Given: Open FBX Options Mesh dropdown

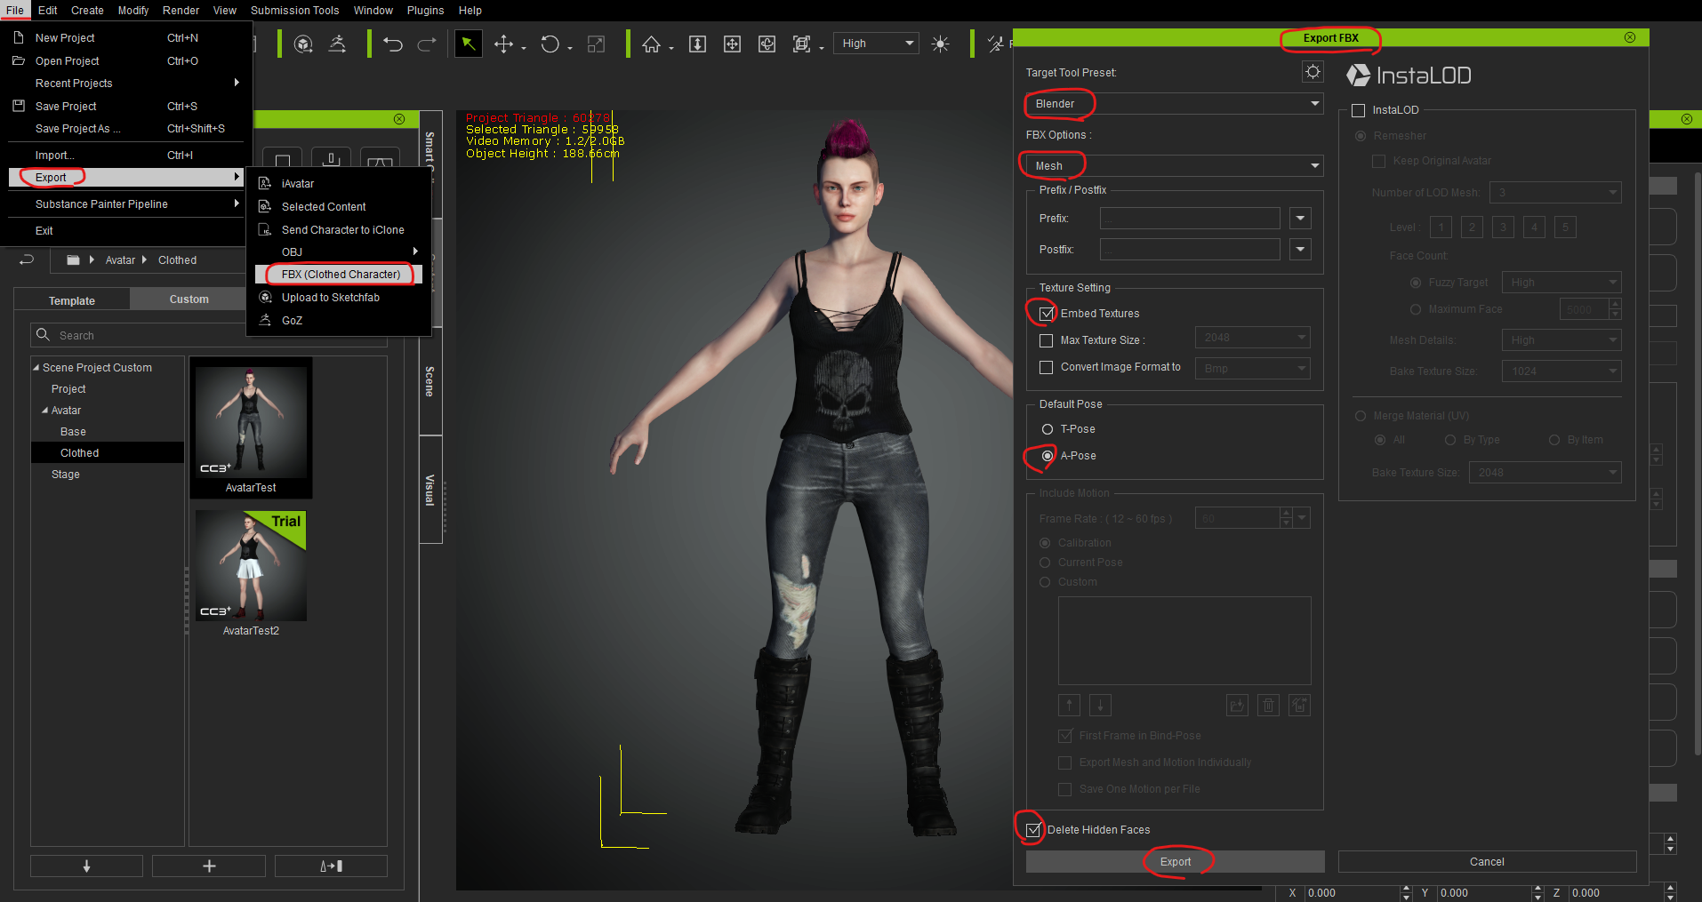Looking at the screenshot, I should coord(1175,166).
